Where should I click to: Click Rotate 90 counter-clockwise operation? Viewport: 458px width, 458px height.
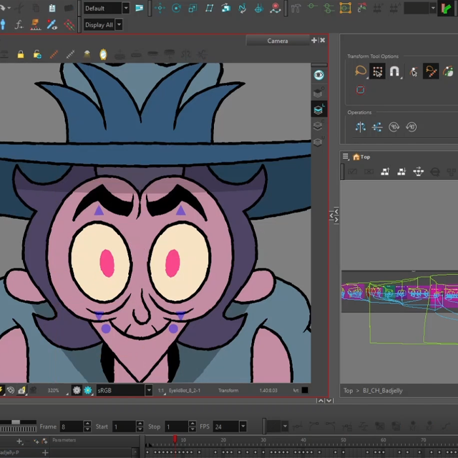click(x=412, y=127)
